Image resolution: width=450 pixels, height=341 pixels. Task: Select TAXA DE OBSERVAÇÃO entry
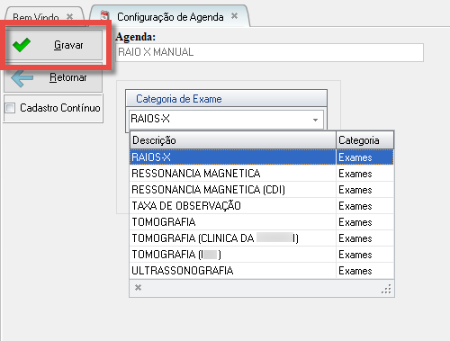click(x=262, y=206)
